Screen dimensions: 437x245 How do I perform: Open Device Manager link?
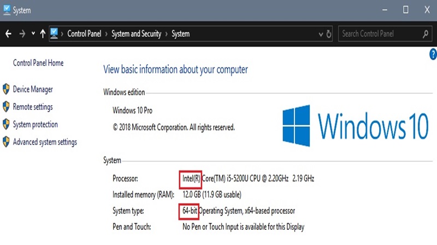click(33, 89)
